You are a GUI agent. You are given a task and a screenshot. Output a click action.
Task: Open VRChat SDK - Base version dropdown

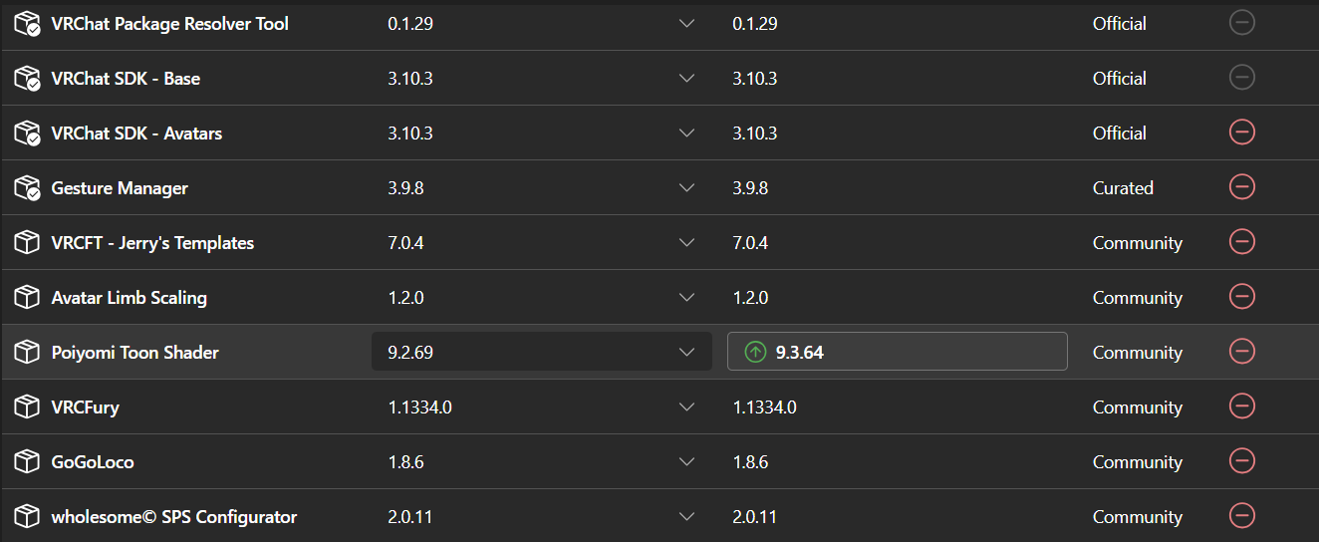542,78
